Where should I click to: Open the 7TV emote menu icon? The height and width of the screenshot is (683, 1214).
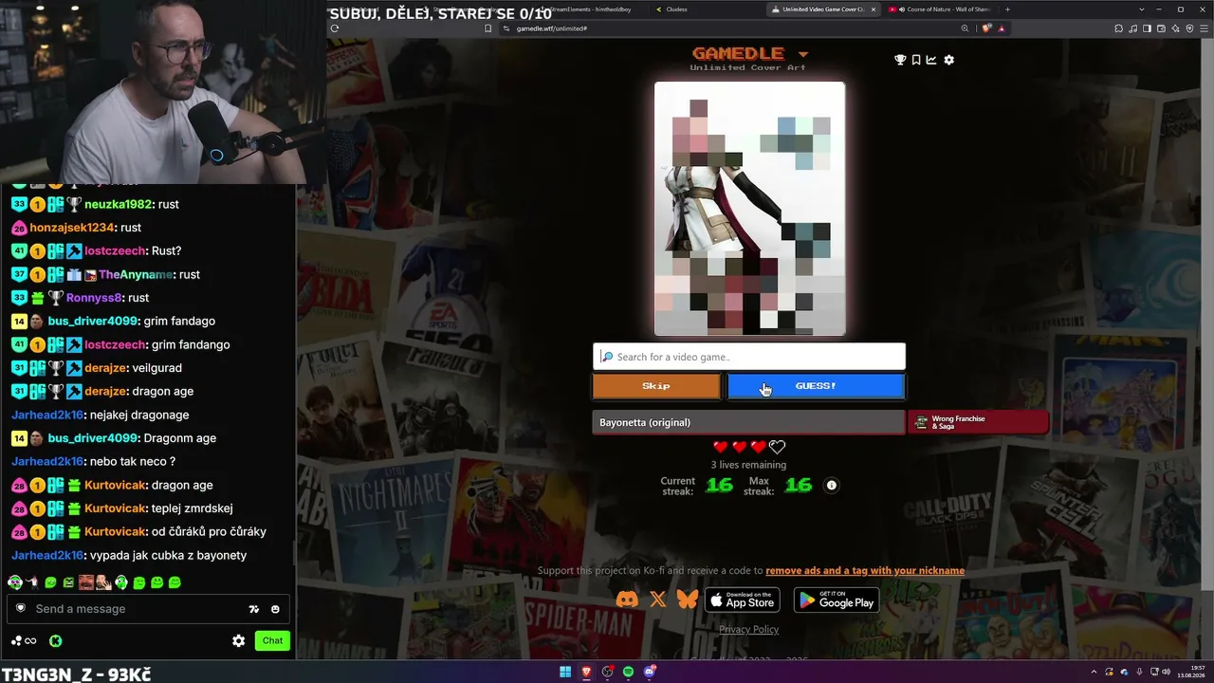254,609
